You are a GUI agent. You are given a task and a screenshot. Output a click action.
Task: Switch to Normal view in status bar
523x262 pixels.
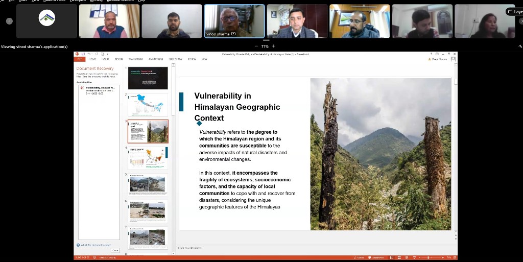(x=391, y=257)
